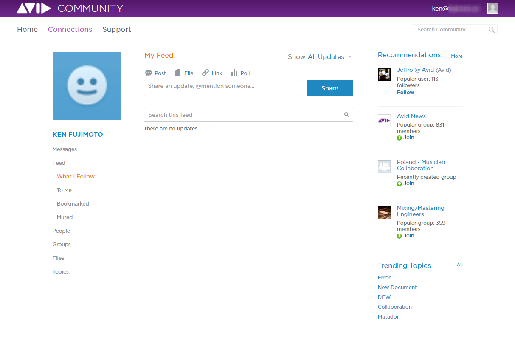Click the Share an update text box
The width and height of the screenshot is (515, 344).
[x=223, y=88]
